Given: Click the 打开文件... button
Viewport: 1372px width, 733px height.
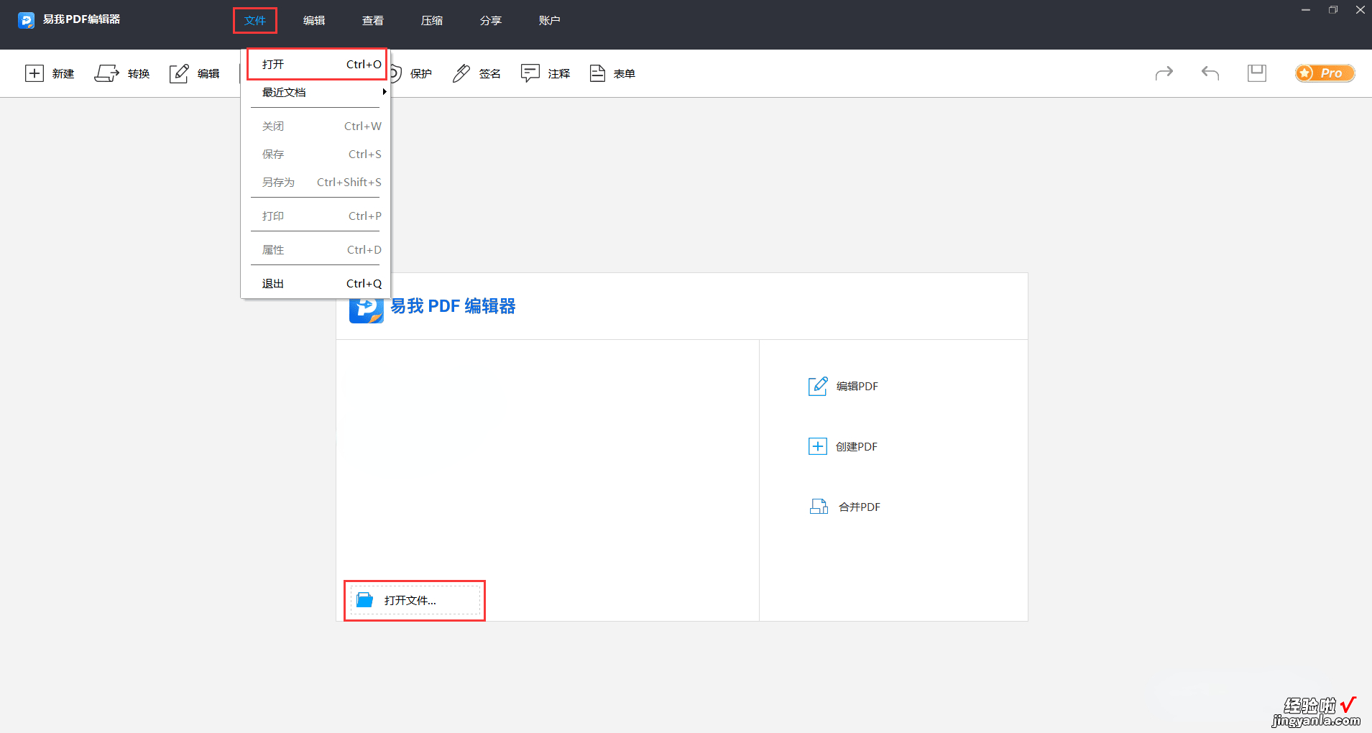Looking at the screenshot, I should pos(415,600).
